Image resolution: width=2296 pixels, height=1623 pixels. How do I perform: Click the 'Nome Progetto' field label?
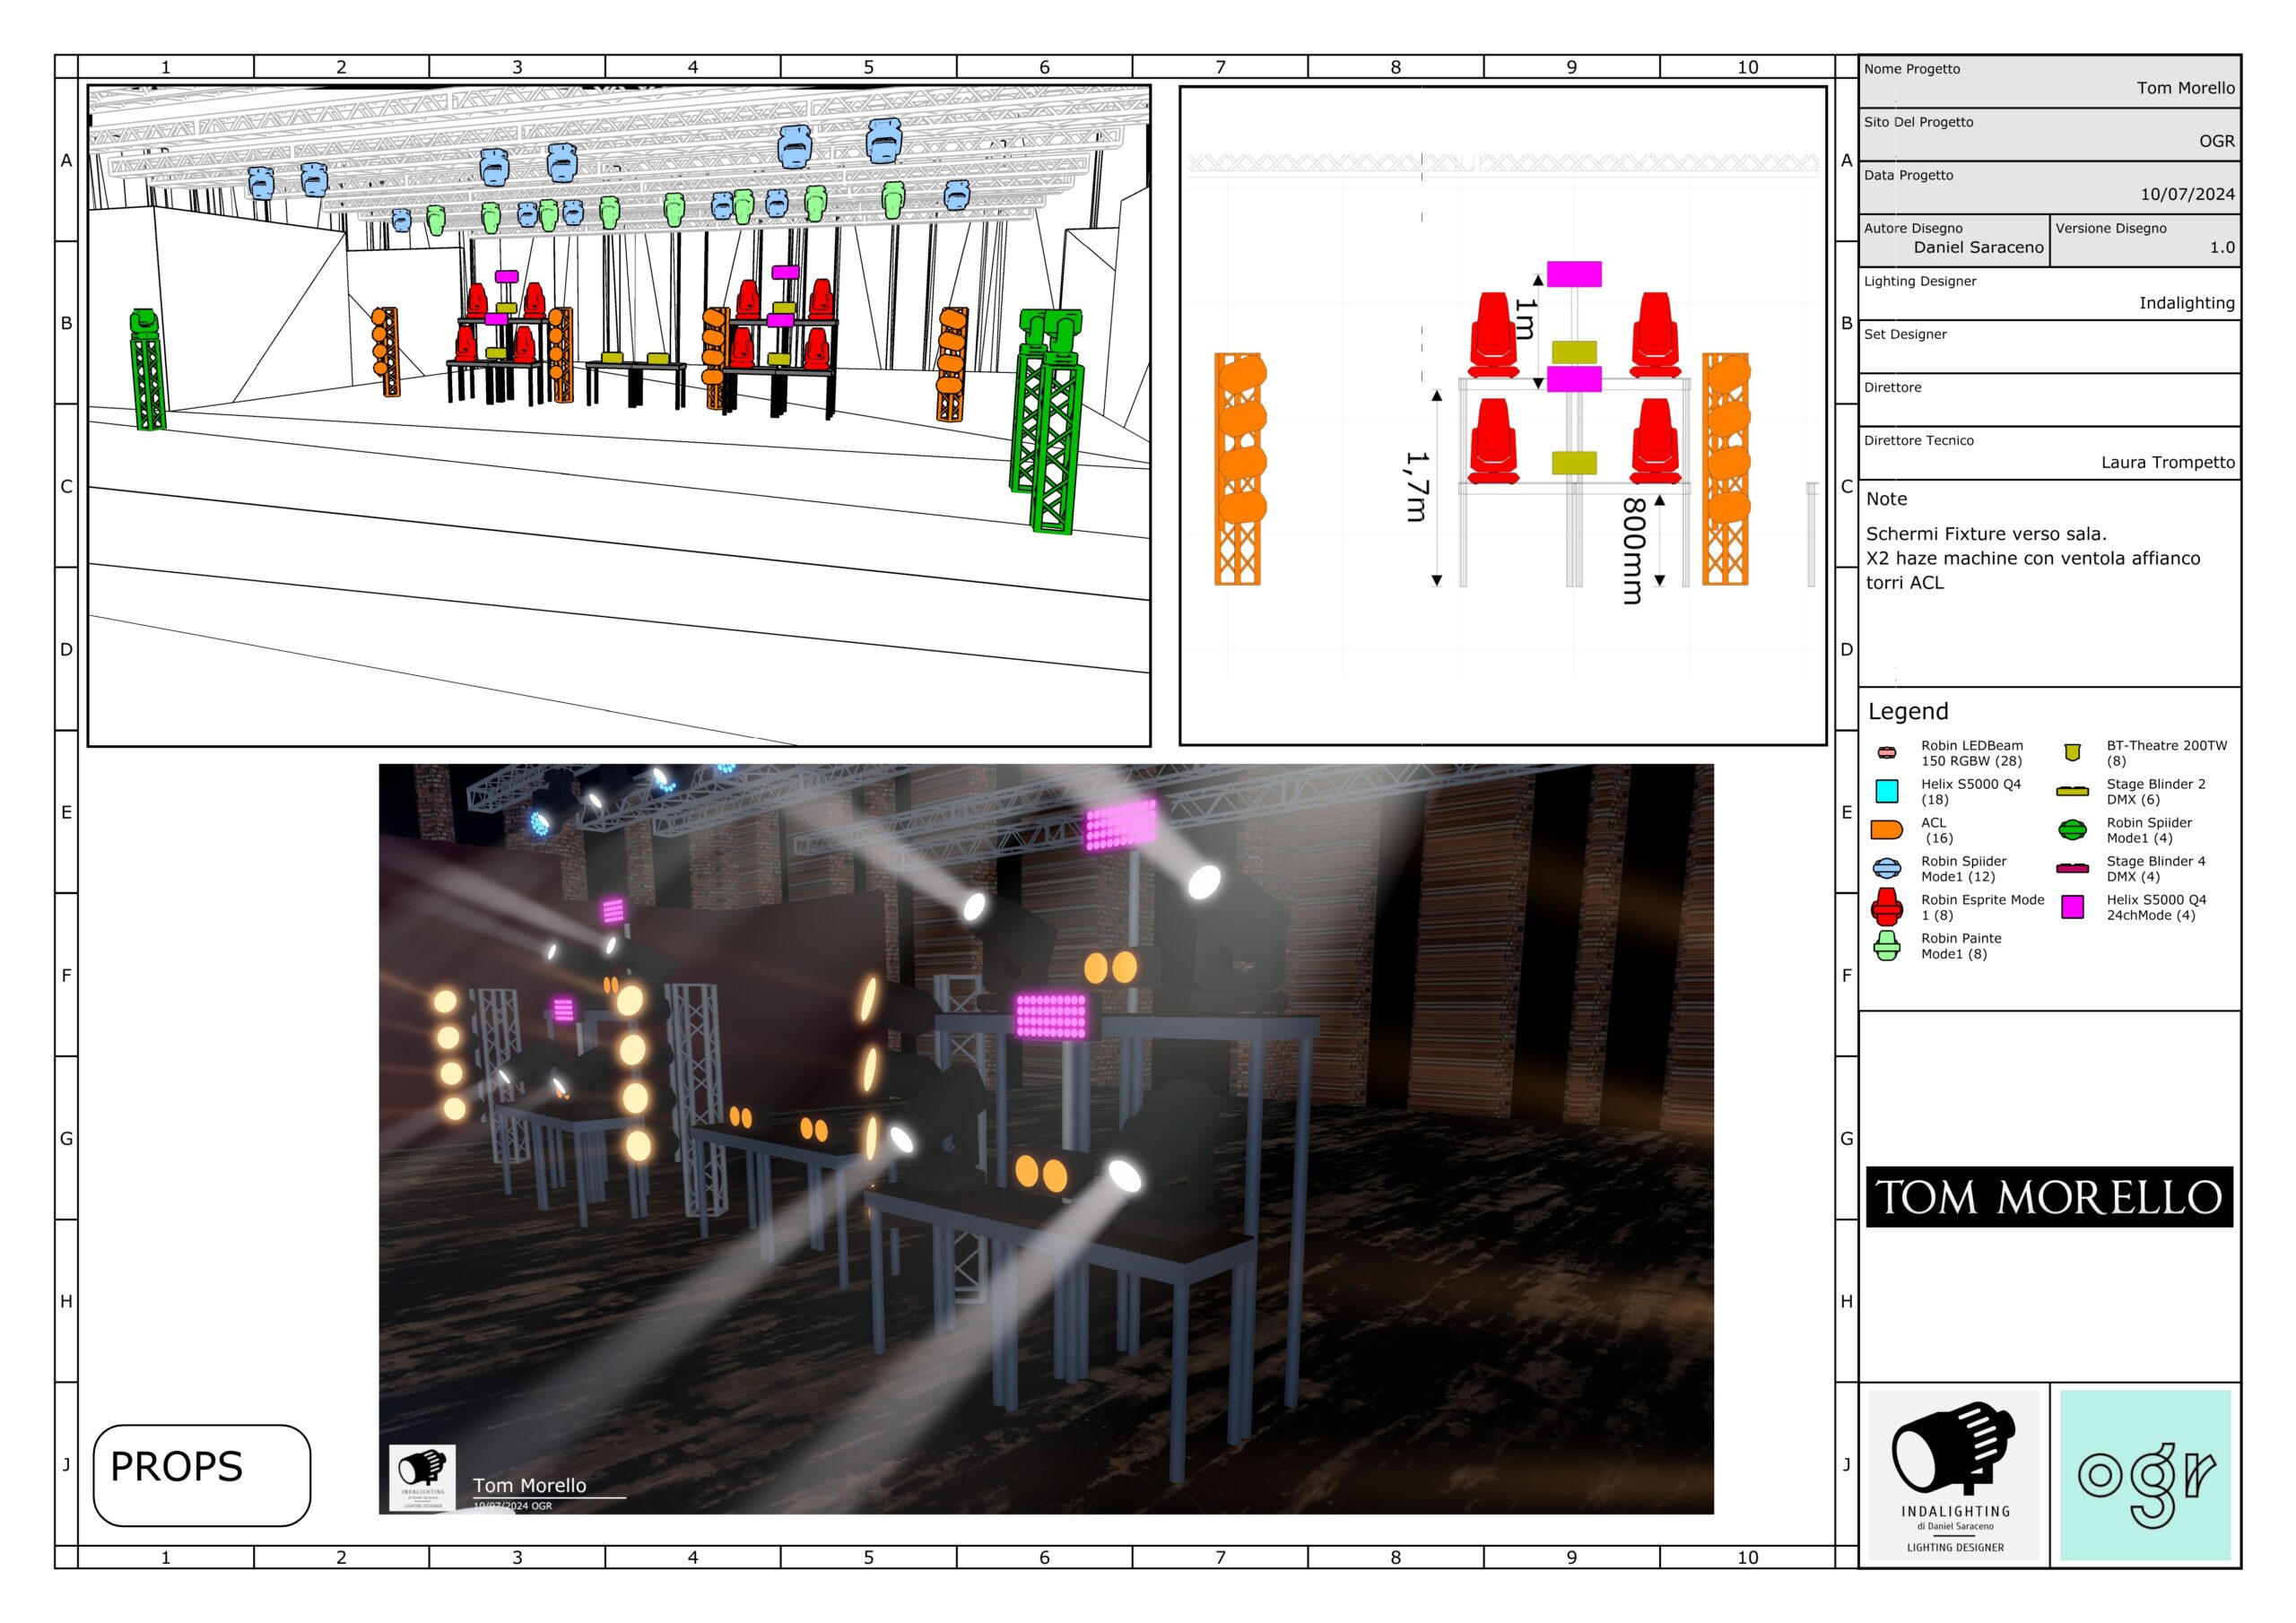[1911, 69]
